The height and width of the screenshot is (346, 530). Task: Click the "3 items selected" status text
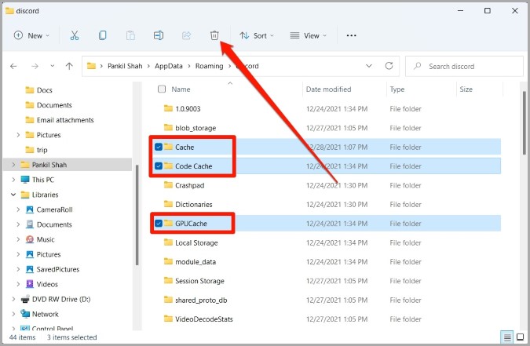point(71,337)
